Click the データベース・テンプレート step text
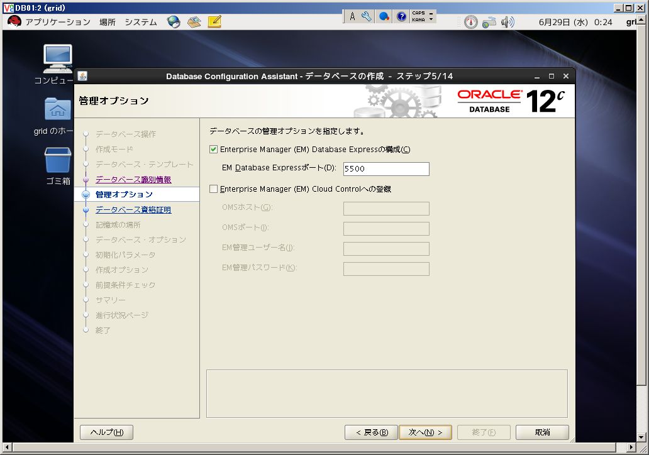This screenshot has height=455, width=649. (145, 164)
